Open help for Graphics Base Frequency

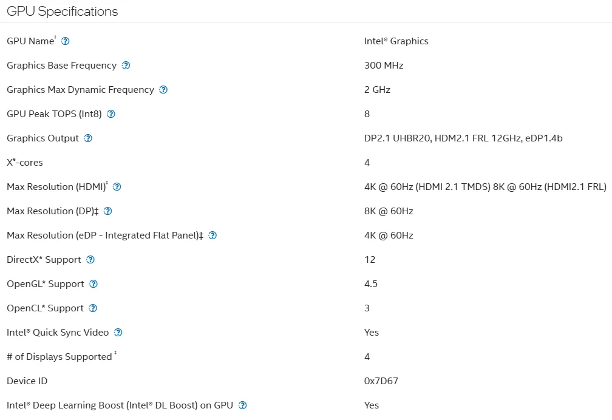(x=126, y=65)
